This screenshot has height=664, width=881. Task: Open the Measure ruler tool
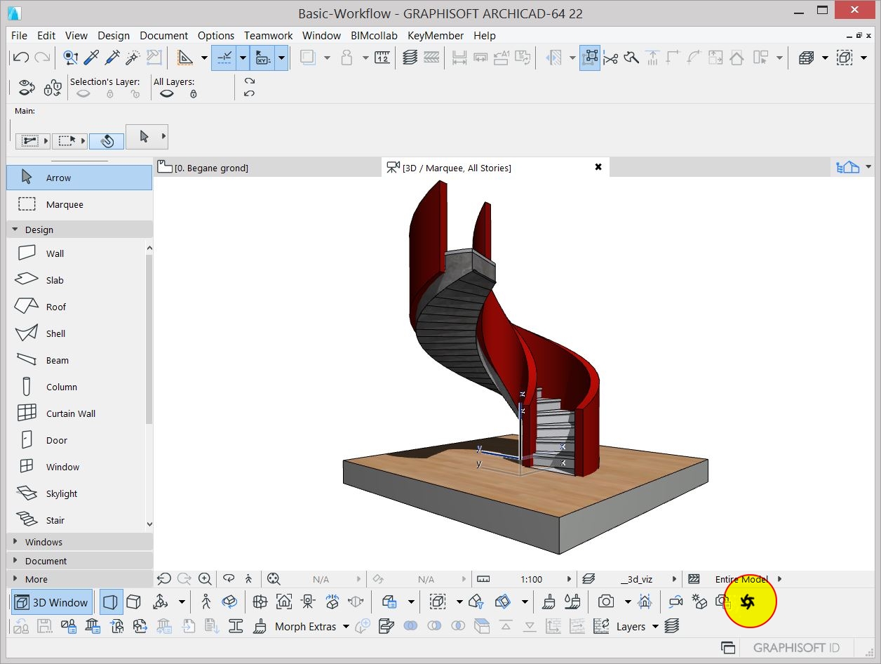tap(382, 58)
